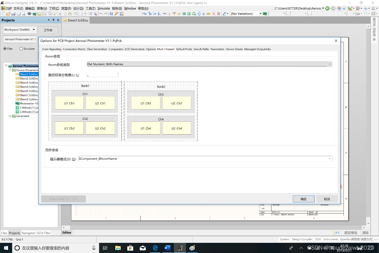Screen dimensions: 379x253
Task: Click the home page navigation icon
Action: pos(339,8)
